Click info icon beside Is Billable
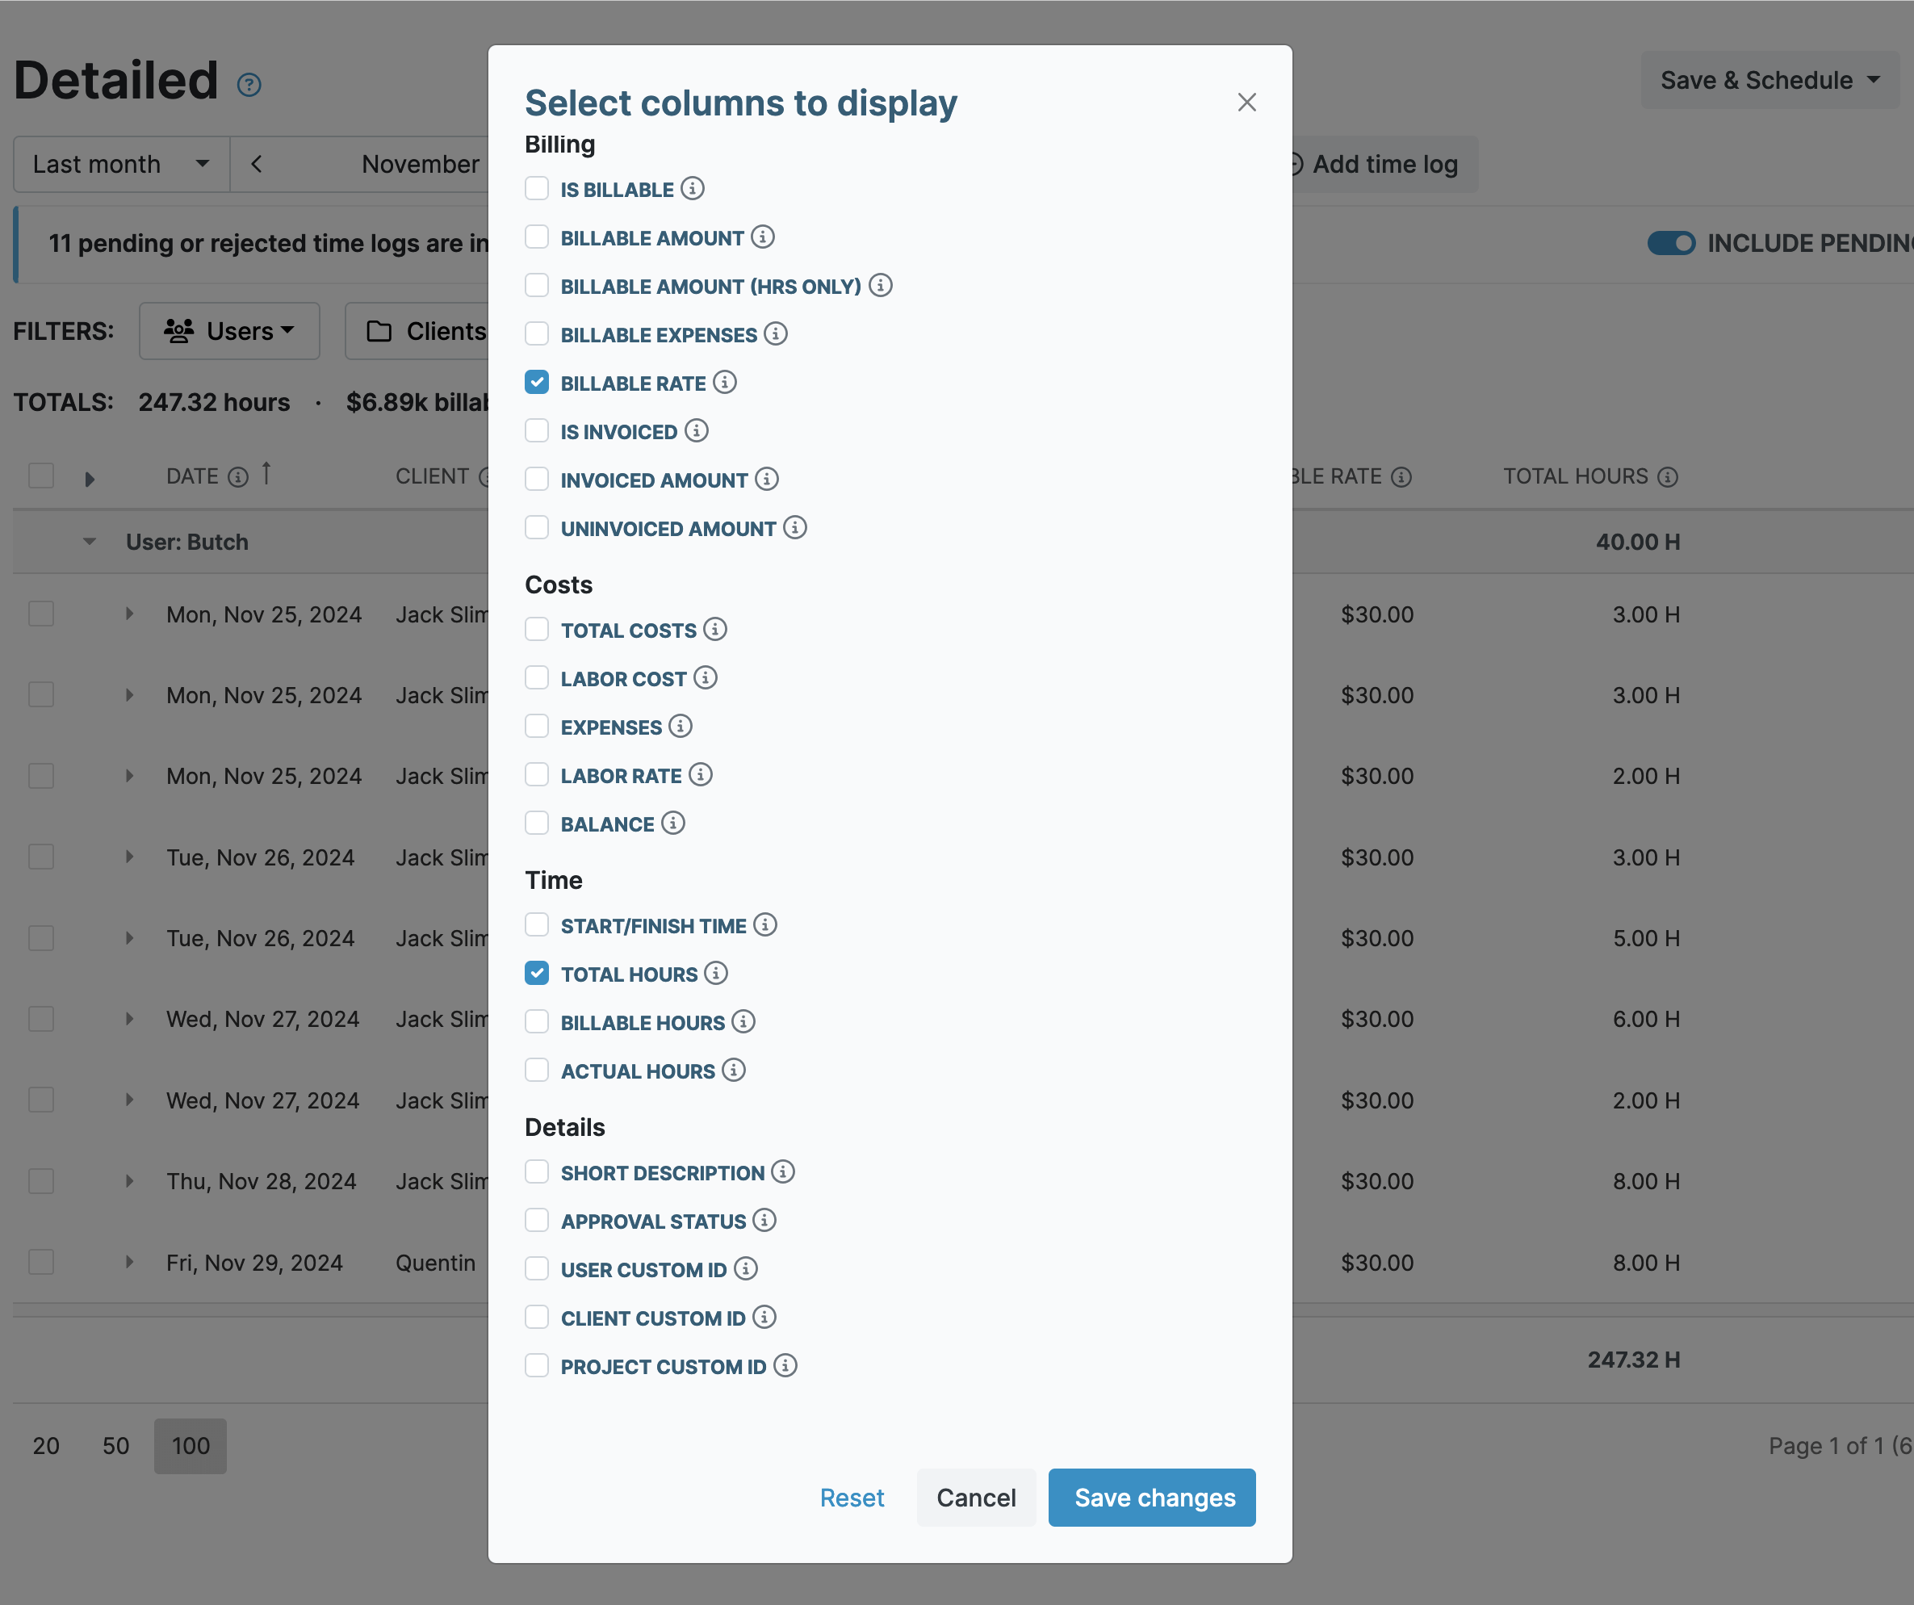1914x1605 pixels. coord(693,189)
